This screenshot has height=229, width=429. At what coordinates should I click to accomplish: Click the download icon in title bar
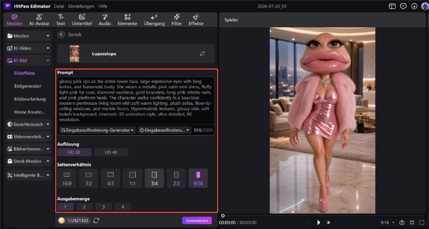pos(414,6)
